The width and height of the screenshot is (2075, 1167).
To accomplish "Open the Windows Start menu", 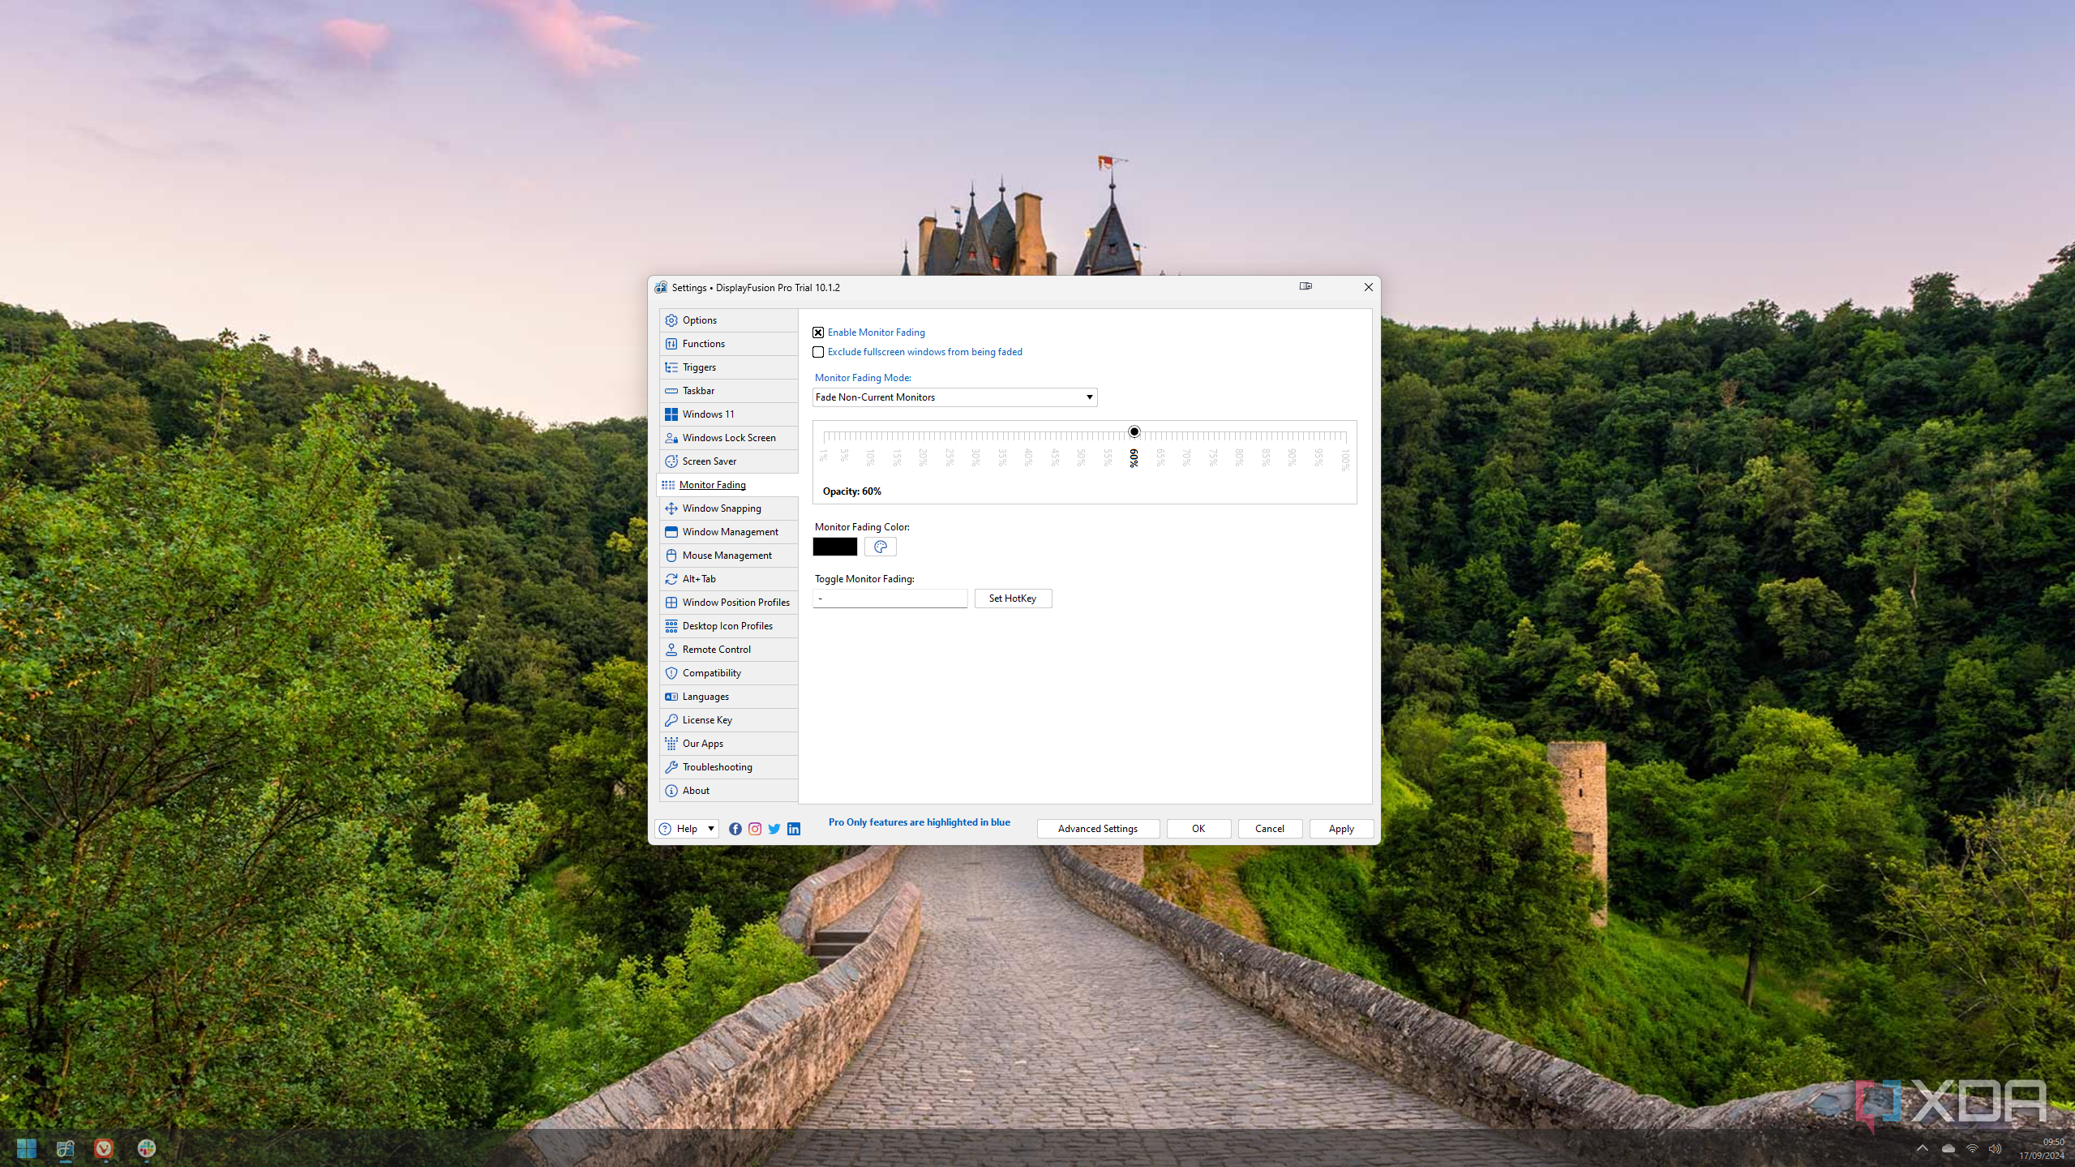I will point(26,1148).
